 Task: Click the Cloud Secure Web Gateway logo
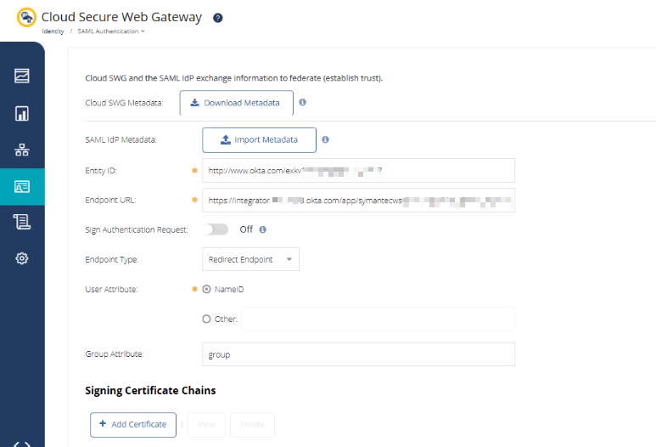(26, 18)
